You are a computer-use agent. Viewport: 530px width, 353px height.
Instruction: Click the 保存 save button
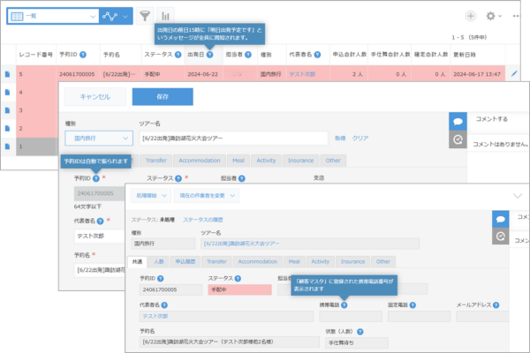163,97
